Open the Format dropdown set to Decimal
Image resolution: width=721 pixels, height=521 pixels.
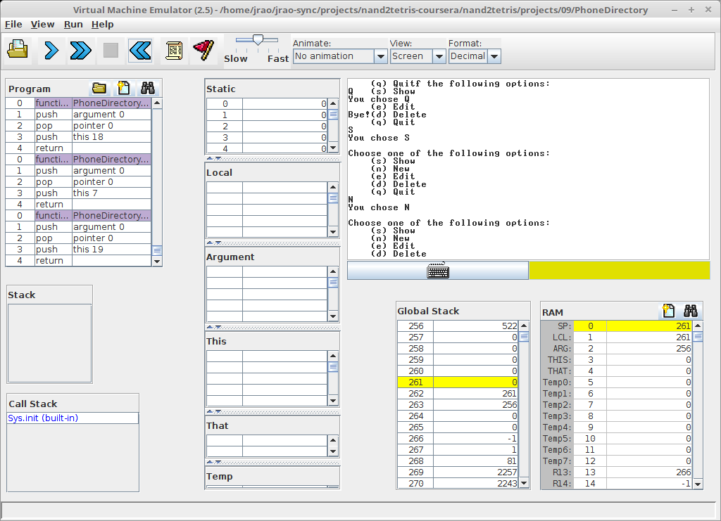474,56
